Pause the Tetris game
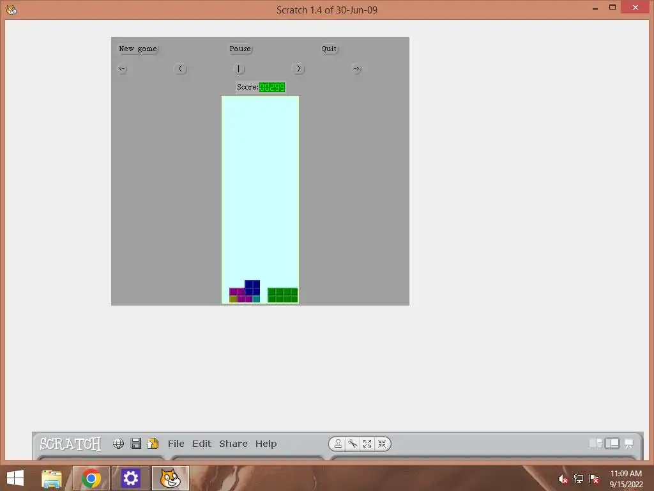 click(240, 49)
